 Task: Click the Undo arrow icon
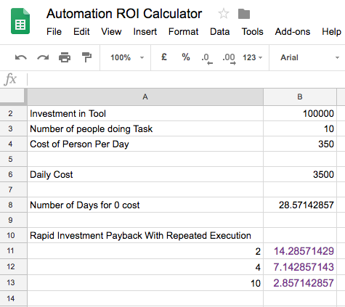pos(21,57)
